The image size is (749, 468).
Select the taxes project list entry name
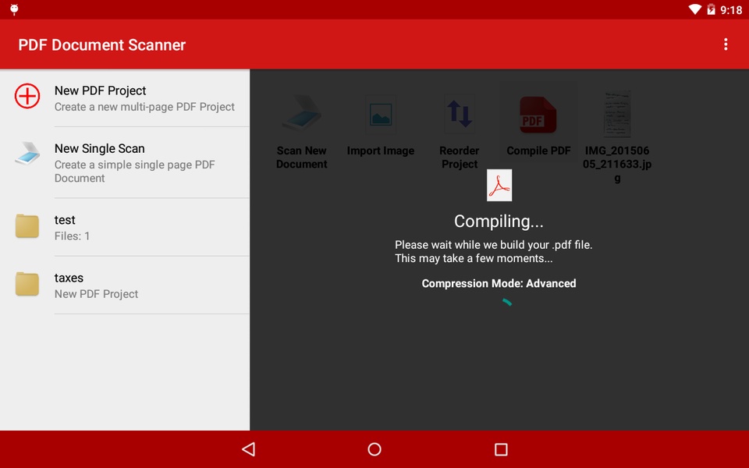pyautogui.click(x=69, y=278)
